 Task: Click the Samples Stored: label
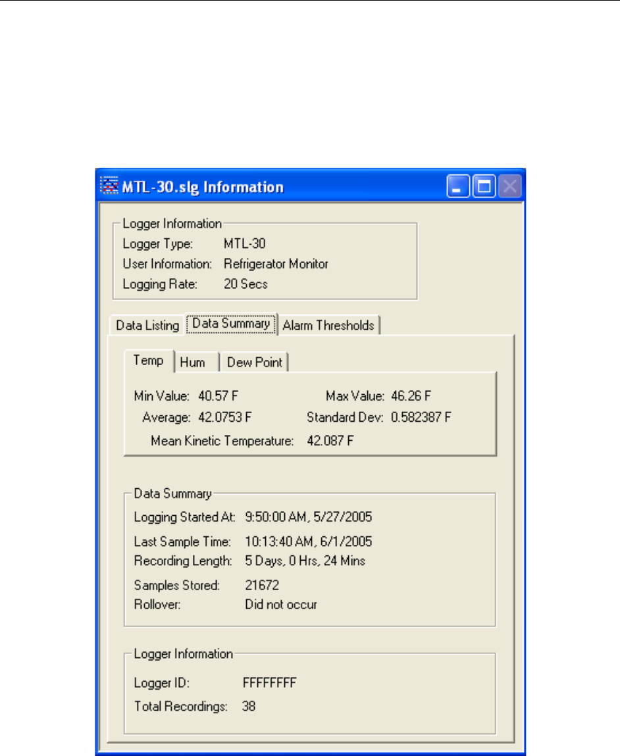click(177, 586)
